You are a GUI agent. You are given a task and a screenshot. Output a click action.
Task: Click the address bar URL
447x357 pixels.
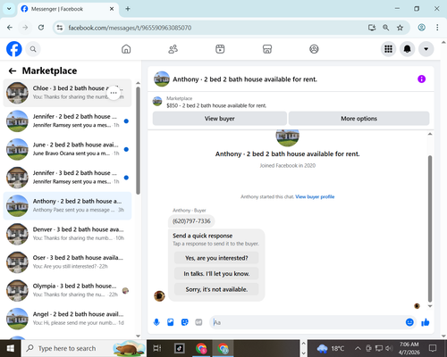coord(130,28)
